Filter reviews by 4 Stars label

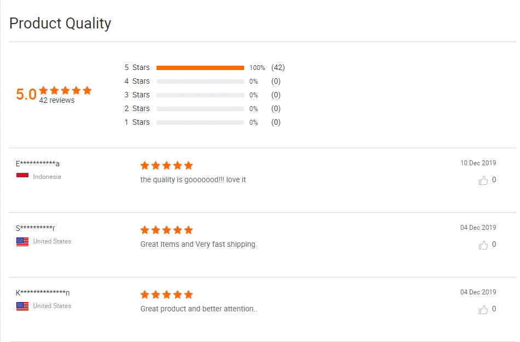(x=137, y=81)
